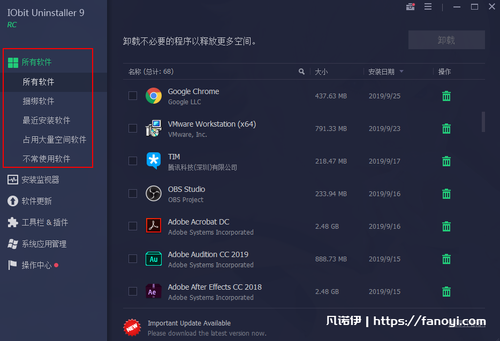Click the 系统应用管理 Windows flag icon
Image resolution: width=500 pixels, height=341 pixels.
(x=13, y=244)
